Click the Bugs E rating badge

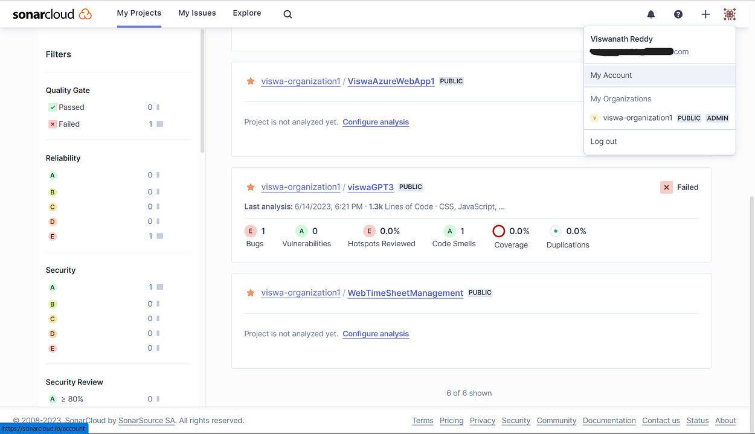(x=251, y=231)
